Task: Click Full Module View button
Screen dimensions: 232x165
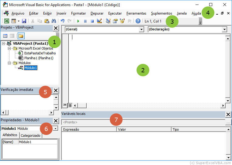Action: tap(70, 105)
